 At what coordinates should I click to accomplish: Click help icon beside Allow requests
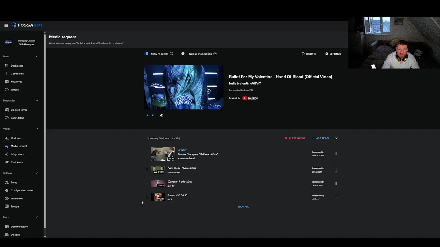(172, 54)
